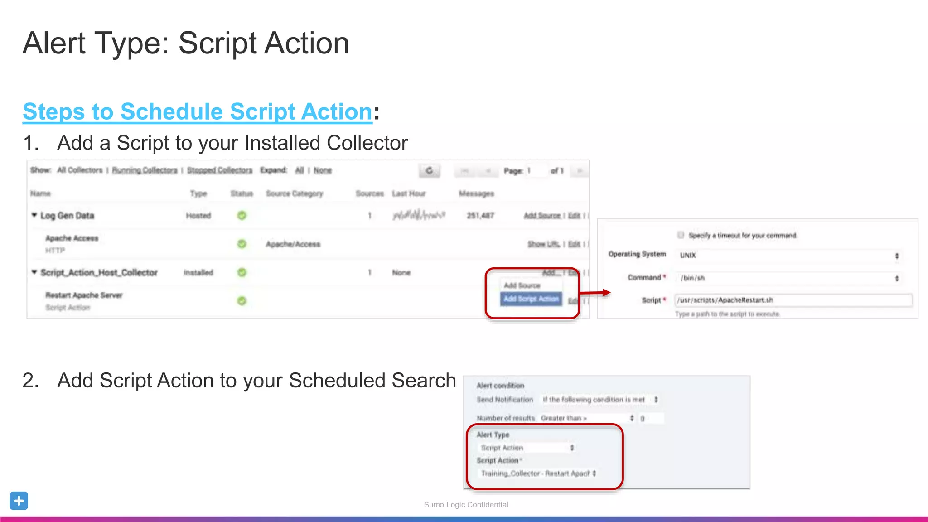Click Edit link for Apache Access
The image size is (928, 522).
coord(574,244)
